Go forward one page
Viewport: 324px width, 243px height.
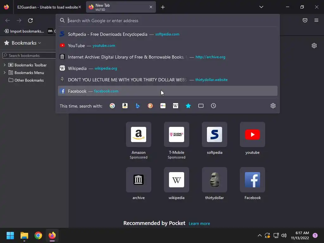[19, 21]
